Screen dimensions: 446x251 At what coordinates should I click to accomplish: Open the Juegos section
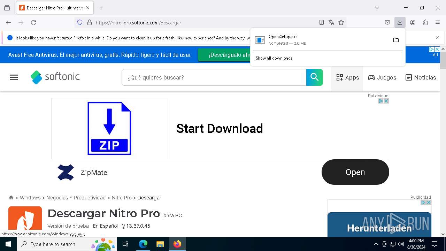click(382, 77)
